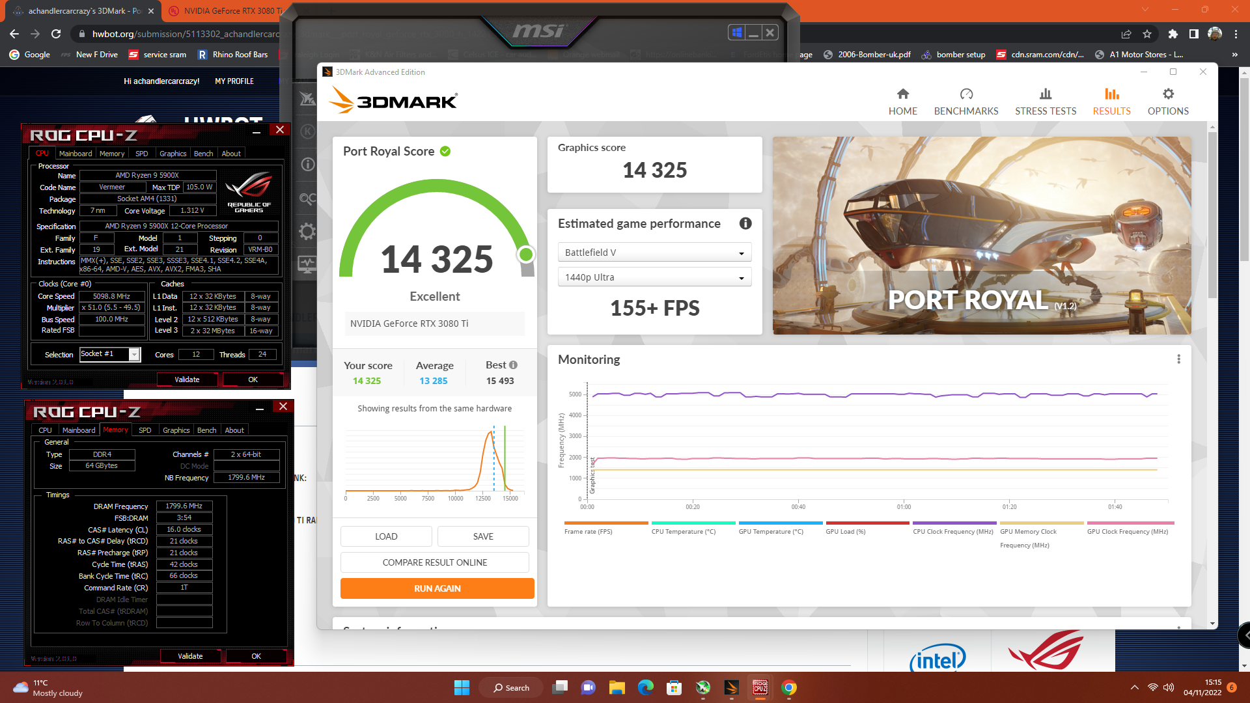This screenshot has height=703, width=1250.
Task: Toggle GPU Load (%) in Monitoring legend
Action: tap(867, 528)
